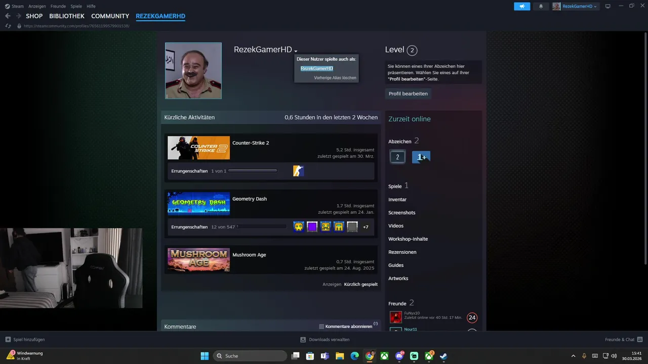Viewport: 648px width, 364px height.
Task: Enable Kommentare abonnieren checkbox
Action: (x=321, y=327)
